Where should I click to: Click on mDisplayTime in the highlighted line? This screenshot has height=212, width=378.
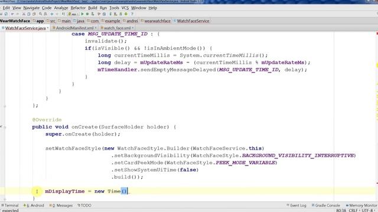pyautogui.click(x=65, y=191)
